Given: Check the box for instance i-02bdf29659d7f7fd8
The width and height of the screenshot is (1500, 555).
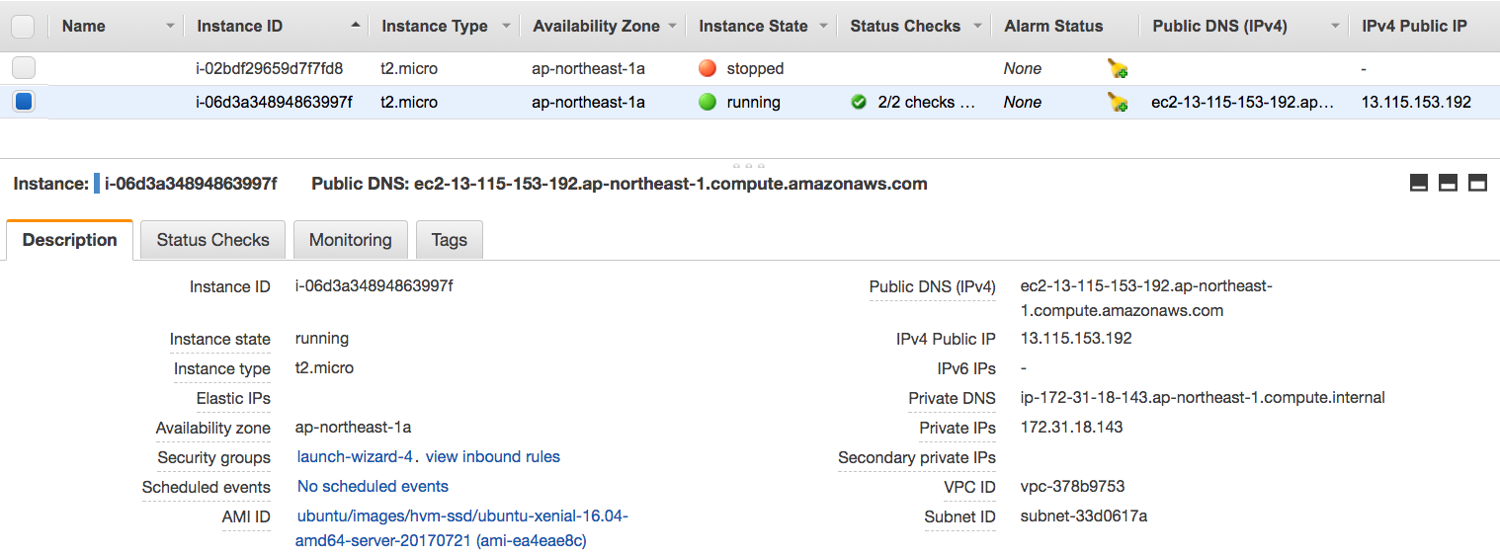Looking at the screenshot, I should point(23,68).
